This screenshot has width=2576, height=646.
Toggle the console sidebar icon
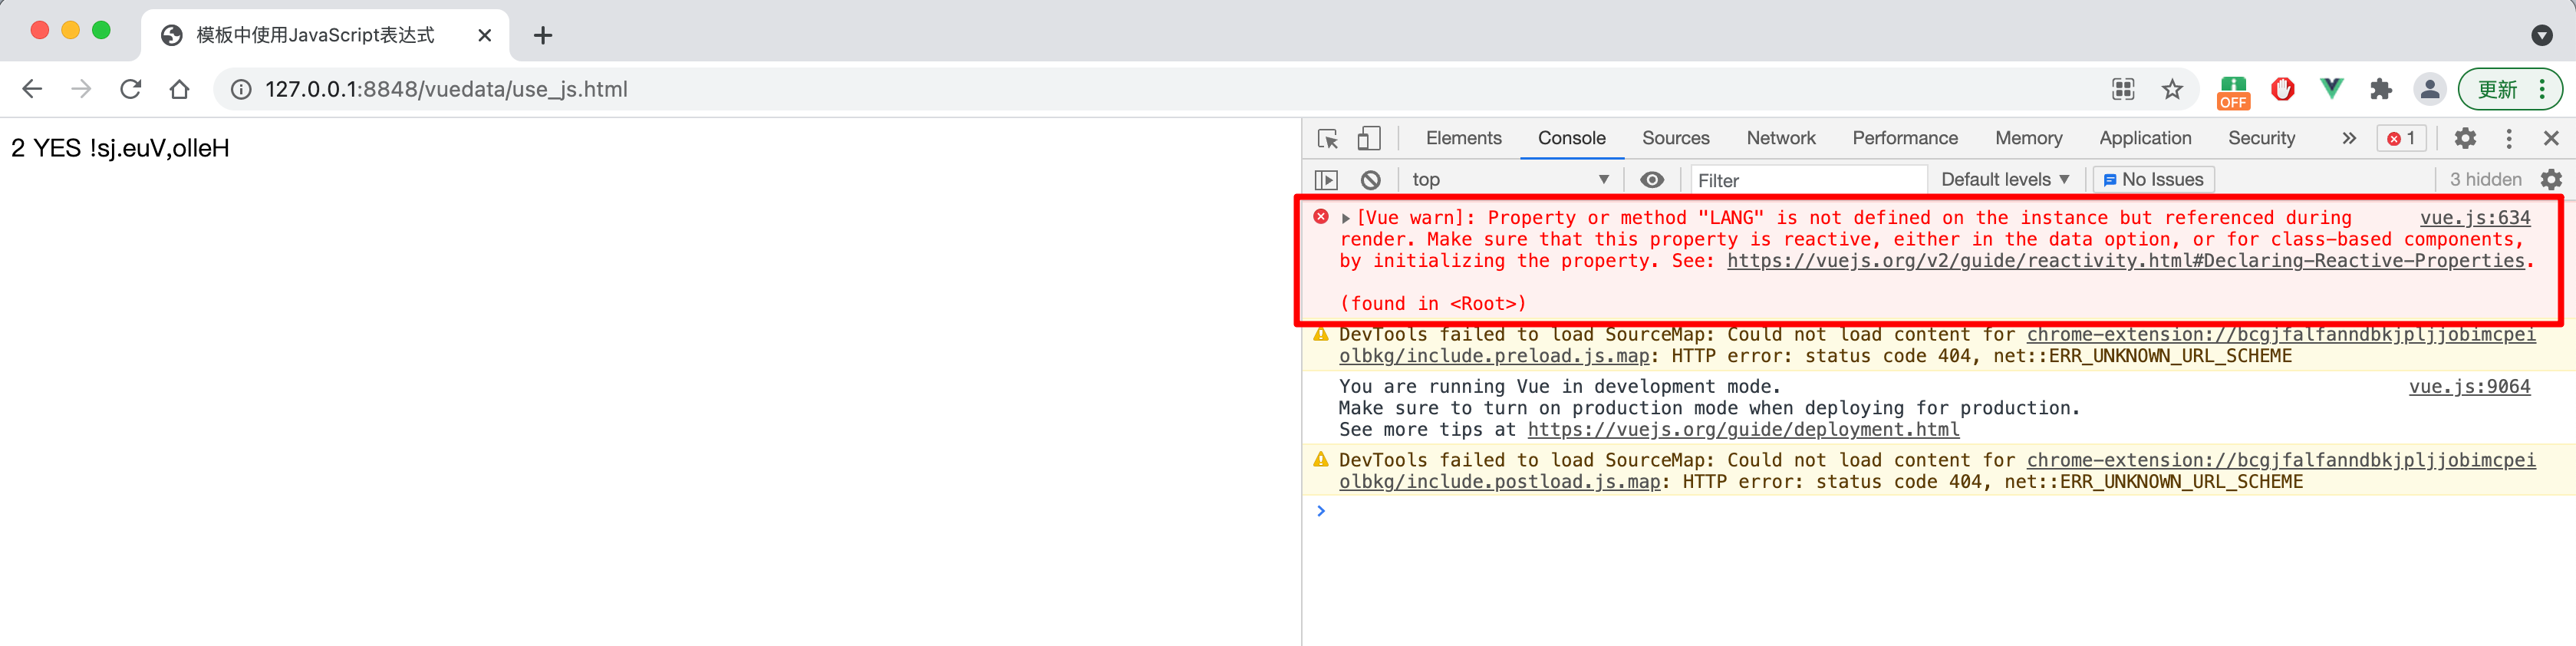tap(1326, 180)
